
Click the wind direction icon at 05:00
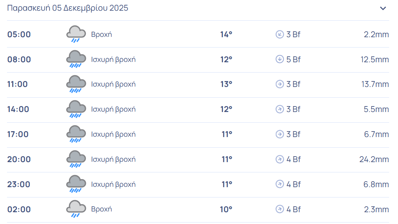click(x=280, y=35)
